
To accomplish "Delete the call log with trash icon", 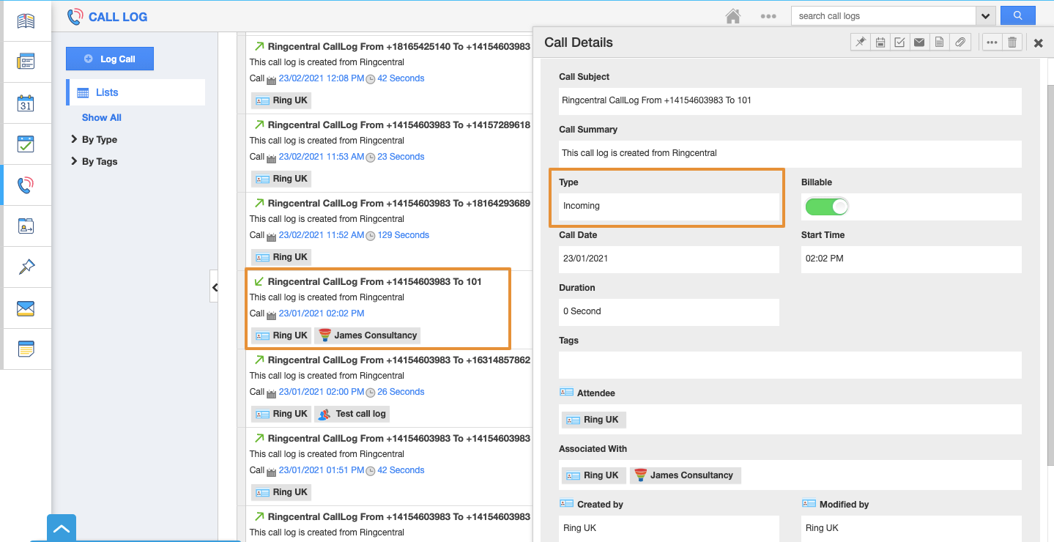I will (1012, 42).
